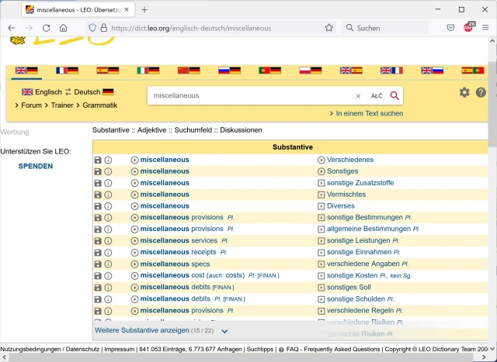This screenshot has height=362, width=497.
Task: Click the search magnifier icon
Action: pyautogui.click(x=395, y=96)
